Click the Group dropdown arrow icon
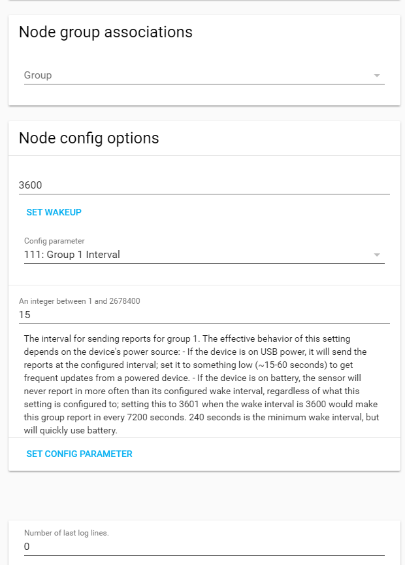The image size is (405, 565). point(377,75)
